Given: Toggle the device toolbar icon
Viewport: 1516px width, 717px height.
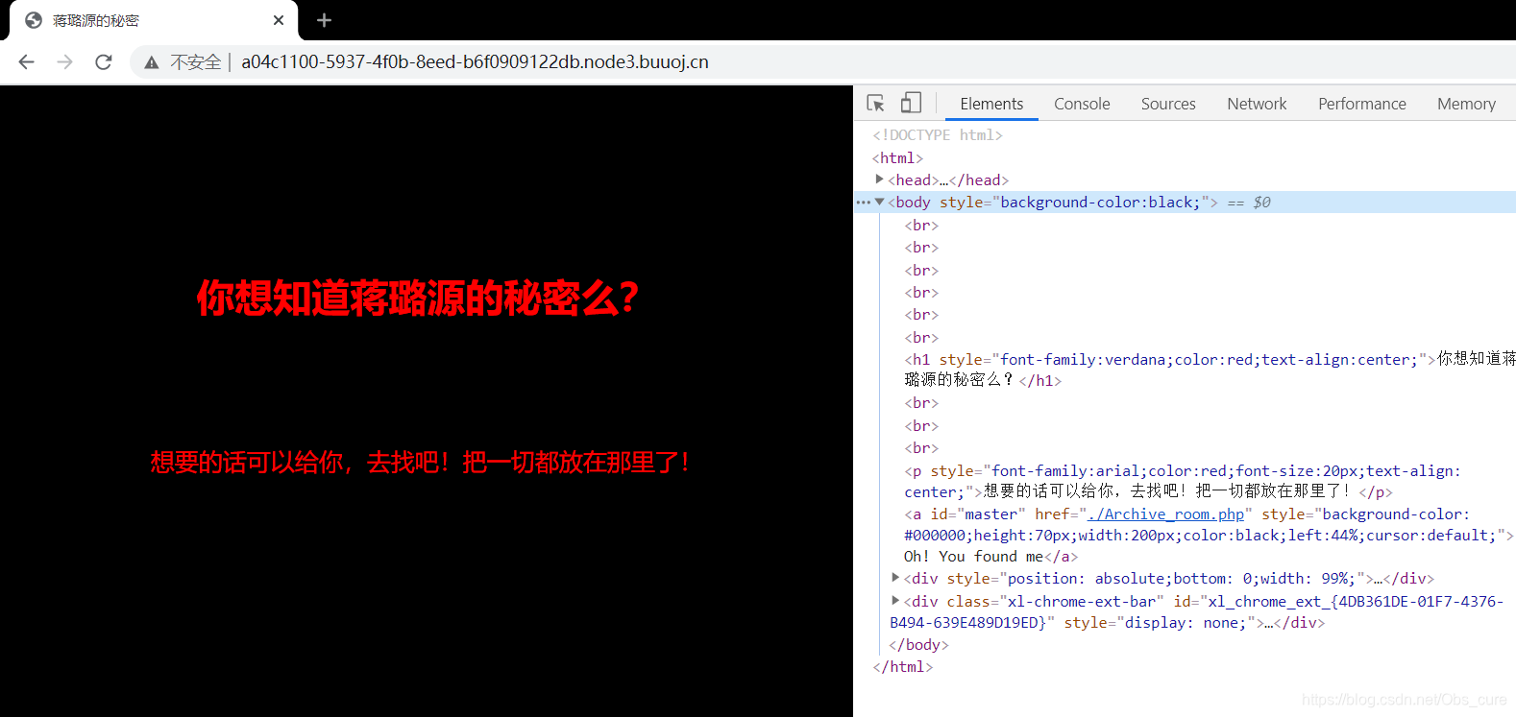Looking at the screenshot, I should (911, 103).
